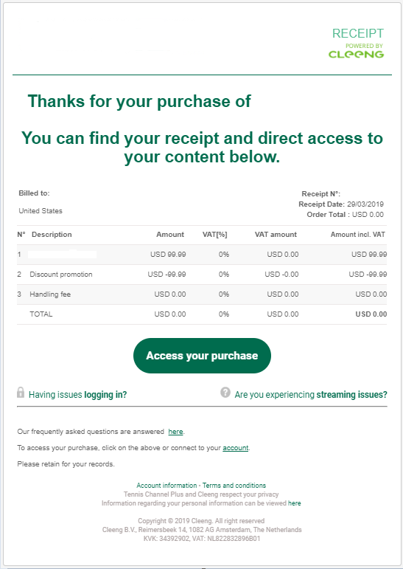Viewport: 403px width, 569px height.
Task: Open the 'account' link in instructions
Action: pyautogui.click(x=235, y=448)
